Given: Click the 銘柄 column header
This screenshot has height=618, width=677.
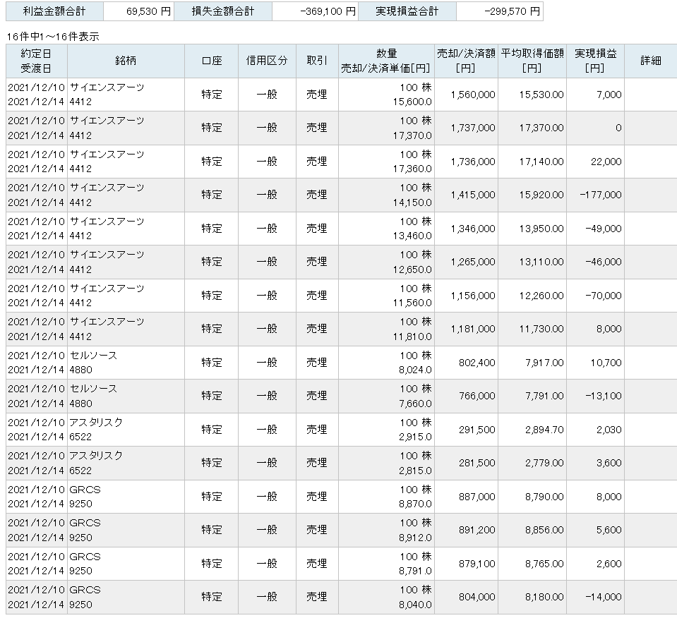Looking at the screenshot, I should (x=126, y=61).
